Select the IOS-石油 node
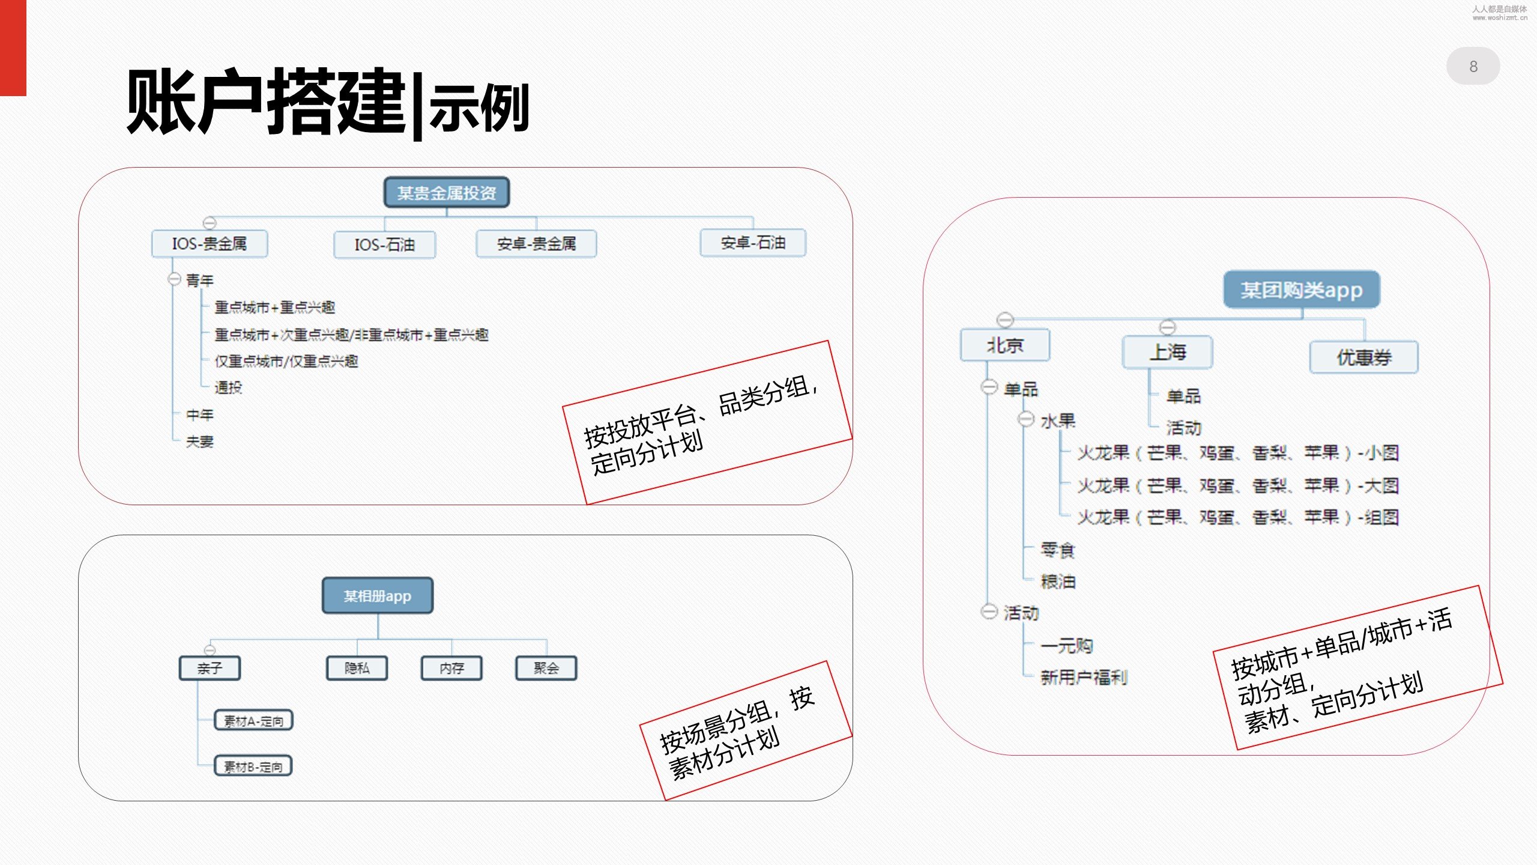Screen dimensions: 1537x865 pos(385,245)
